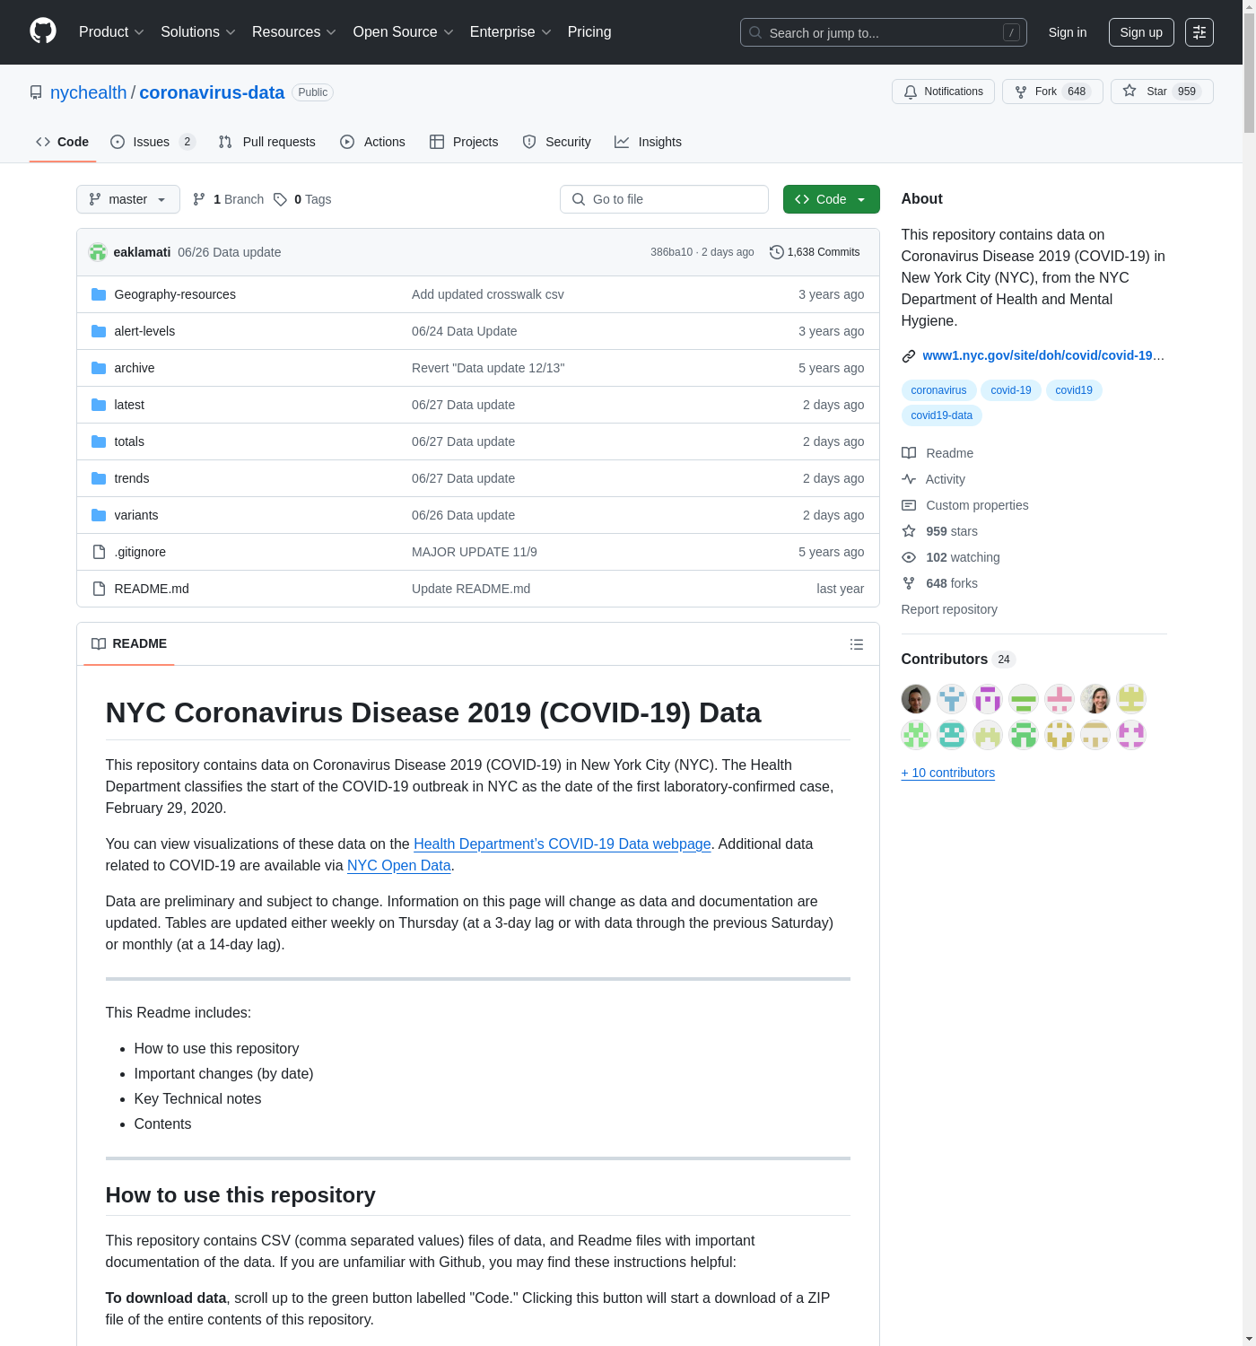The image size is (1256, 1346).
Task: Click the commit history clock icon
Action: tap(776, 252)
